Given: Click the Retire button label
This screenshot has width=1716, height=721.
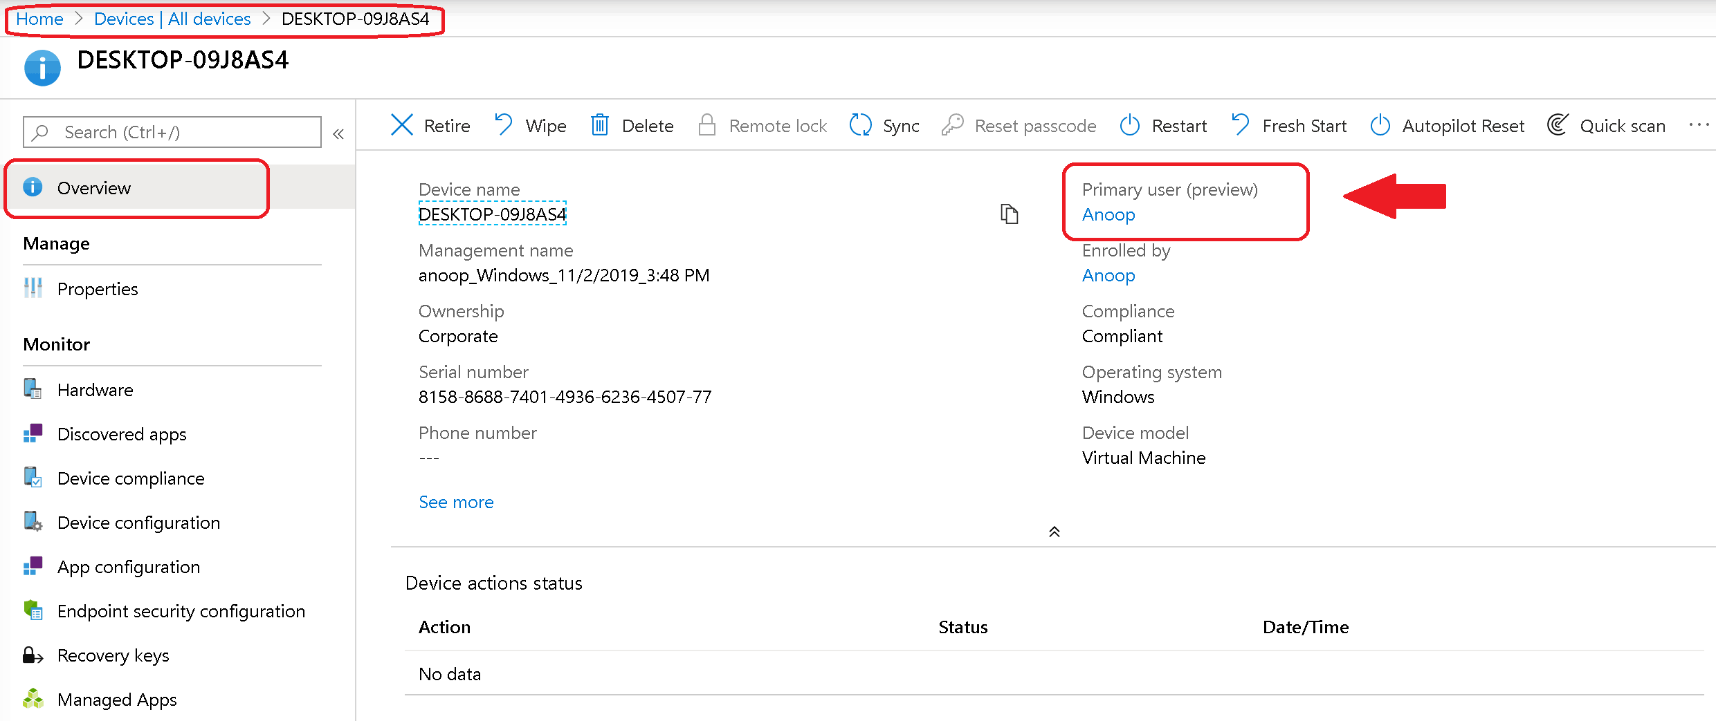Looking at the screenshot, I should (x=447, y=126).
